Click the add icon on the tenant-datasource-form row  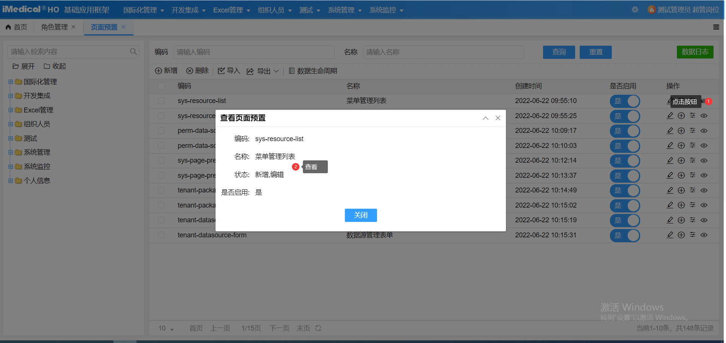pyautogui.click(x=681, y=235)
